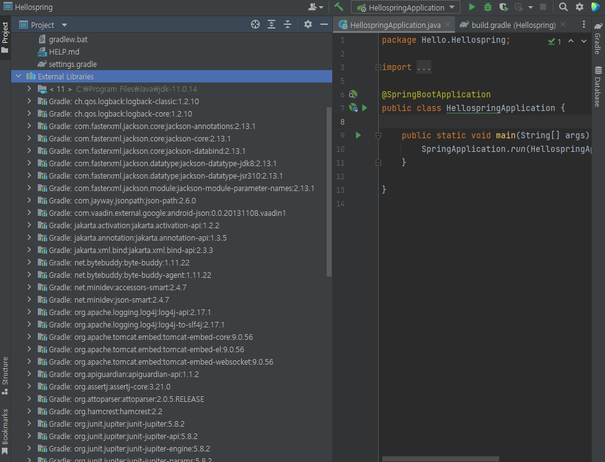Hide the Project tool window

[324, 25]
